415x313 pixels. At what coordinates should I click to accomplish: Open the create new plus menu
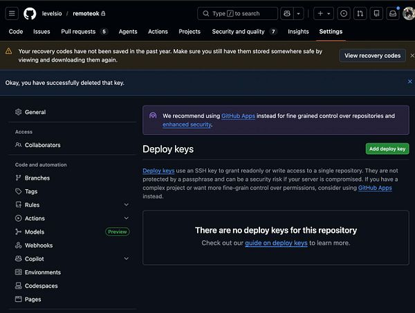click(324, 14)
